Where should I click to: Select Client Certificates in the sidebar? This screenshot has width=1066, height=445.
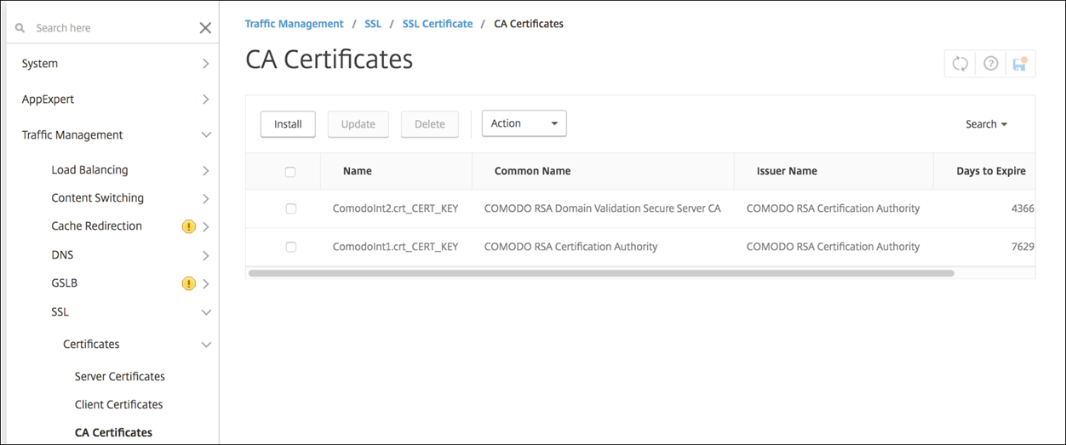[118, 404]
